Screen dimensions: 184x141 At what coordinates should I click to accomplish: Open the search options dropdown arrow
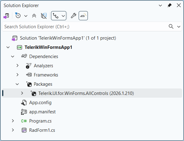pyautogui.click(x=179, y=27)
